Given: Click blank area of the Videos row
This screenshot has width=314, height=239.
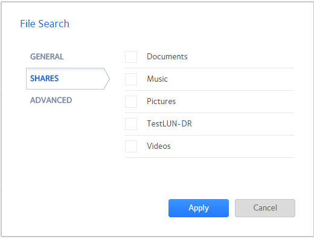Looking at the screenshot, I should point(231,146).
